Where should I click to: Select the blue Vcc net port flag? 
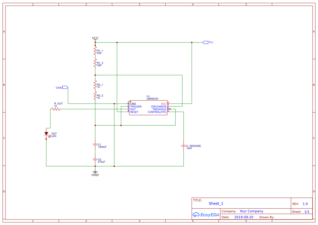click(x=206, y=42)
